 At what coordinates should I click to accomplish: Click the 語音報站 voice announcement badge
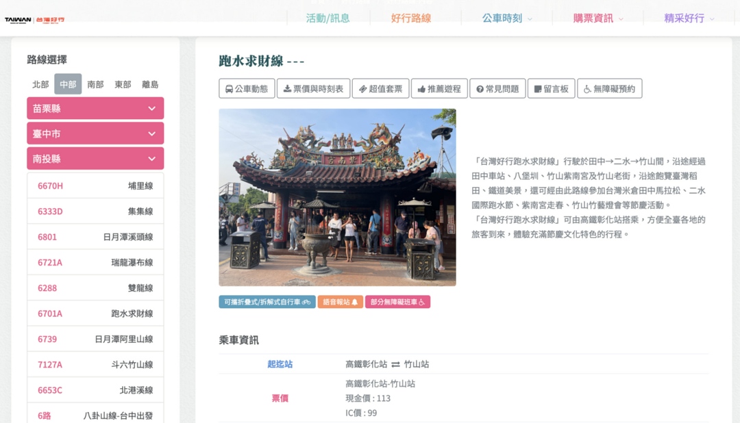pyautogui.click(x=340, y=302)
